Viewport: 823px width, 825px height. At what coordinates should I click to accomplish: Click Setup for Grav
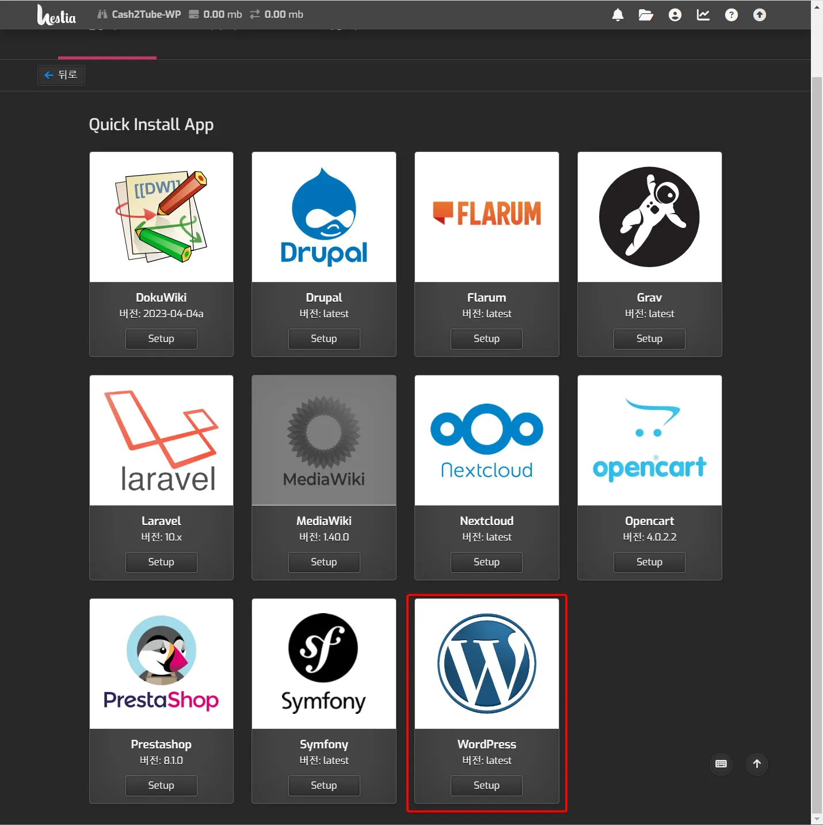click(x=649, y=339)
